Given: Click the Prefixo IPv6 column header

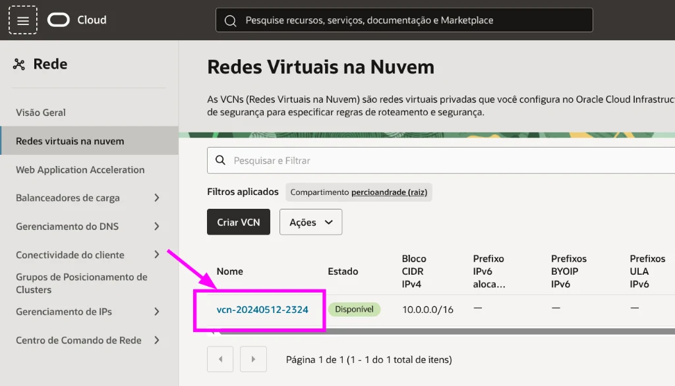Looking at the screenshot, I should click(489, 271).
